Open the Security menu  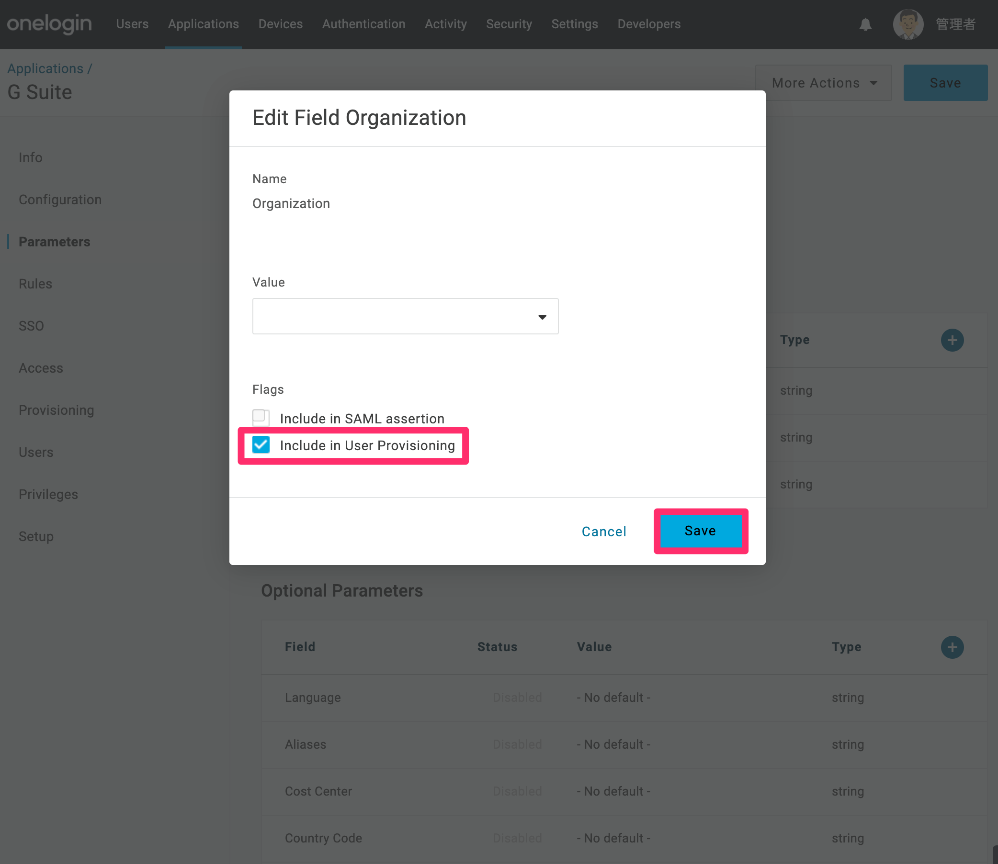pos(509,23)
